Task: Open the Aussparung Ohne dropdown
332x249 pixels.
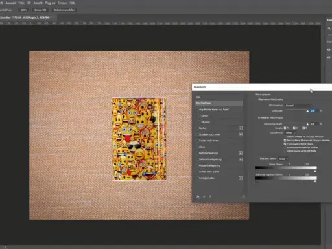Action: tap(290, 133)
